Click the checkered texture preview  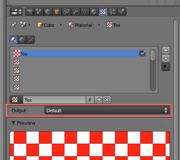coord(90,146)
